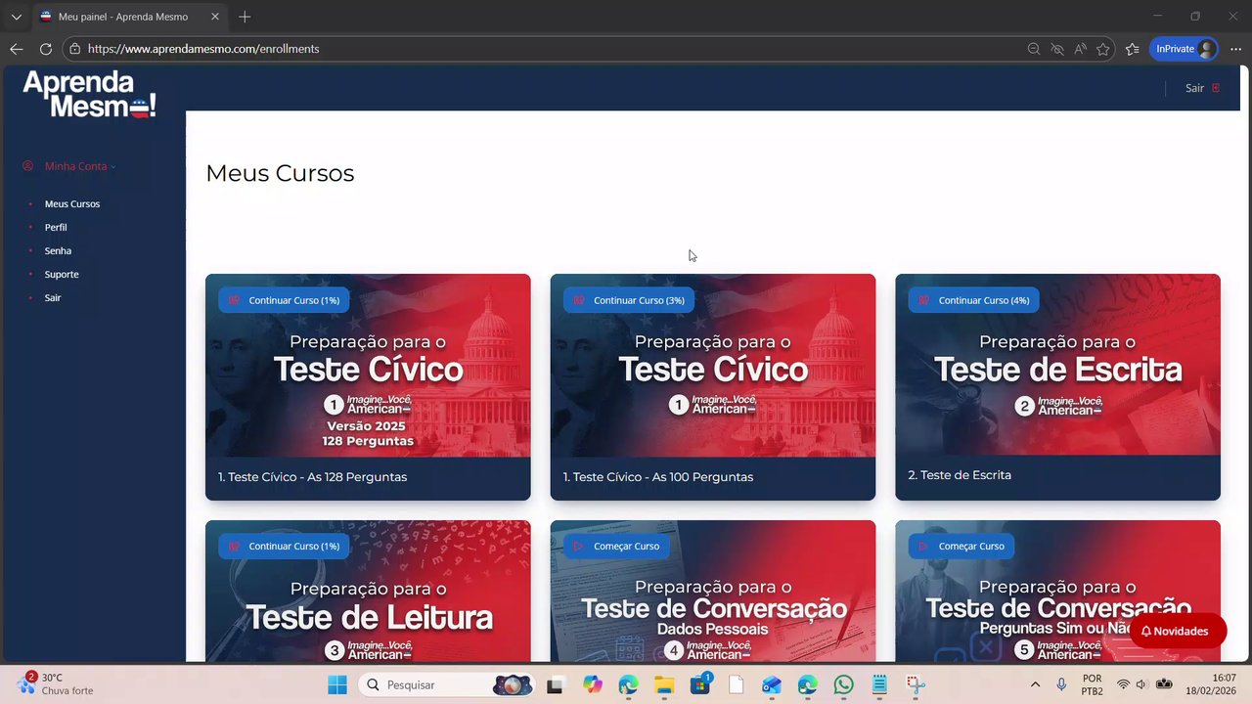
Task: Click the microphone icon in system tray
Action: (1061, 684)
